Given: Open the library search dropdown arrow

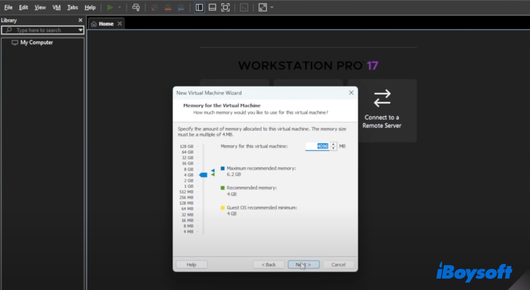Looking at the screenshot, I should (x=80, y=30).
